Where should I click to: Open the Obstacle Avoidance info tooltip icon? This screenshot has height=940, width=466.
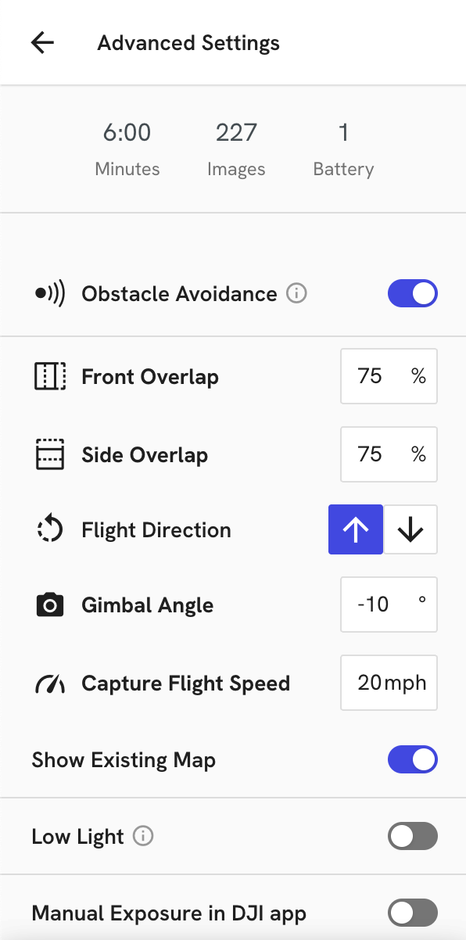click(x=296, y=294)
